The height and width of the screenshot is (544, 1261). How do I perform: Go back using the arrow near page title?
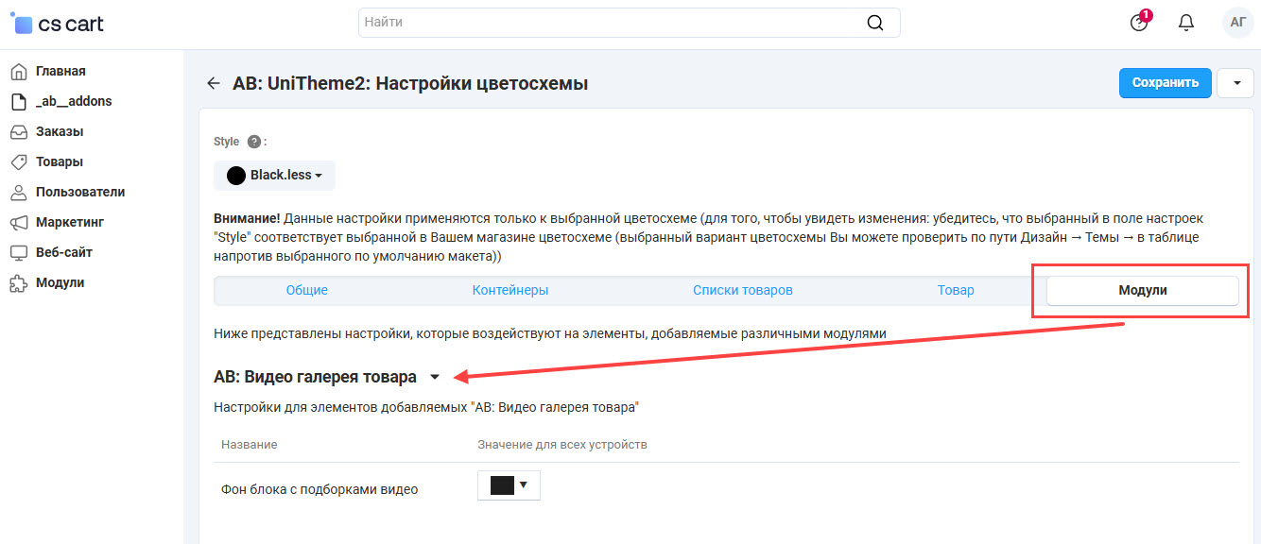pyautogui.click(x=214, y=82)
